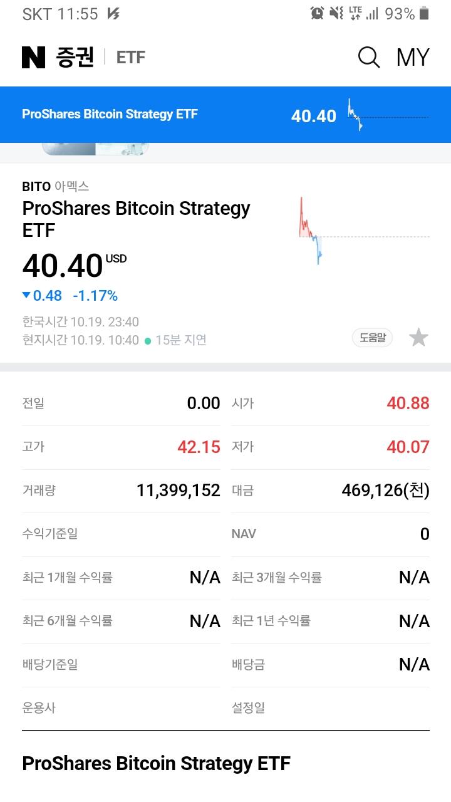Tap the green delay indicator dot
Screen dimensions: 451x802
point(148,341)
